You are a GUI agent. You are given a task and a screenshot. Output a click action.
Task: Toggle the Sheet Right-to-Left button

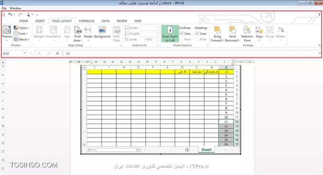click(170, 34)
